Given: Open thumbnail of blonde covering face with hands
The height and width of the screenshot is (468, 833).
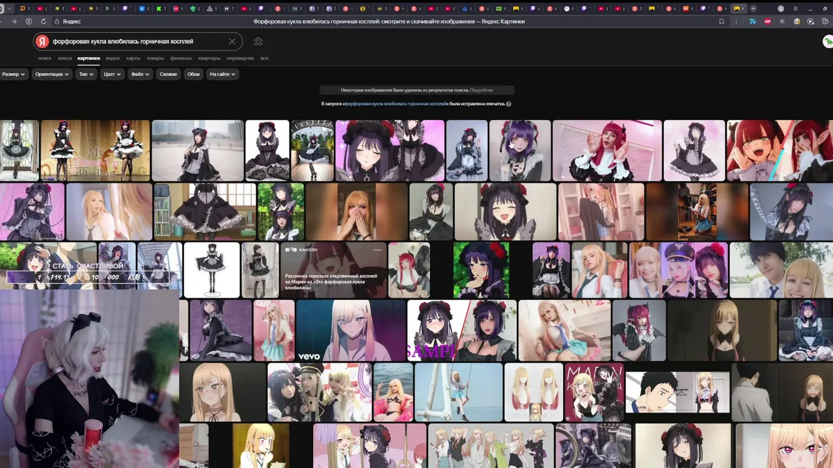Looking at the screenshot, I should point(357,212).
